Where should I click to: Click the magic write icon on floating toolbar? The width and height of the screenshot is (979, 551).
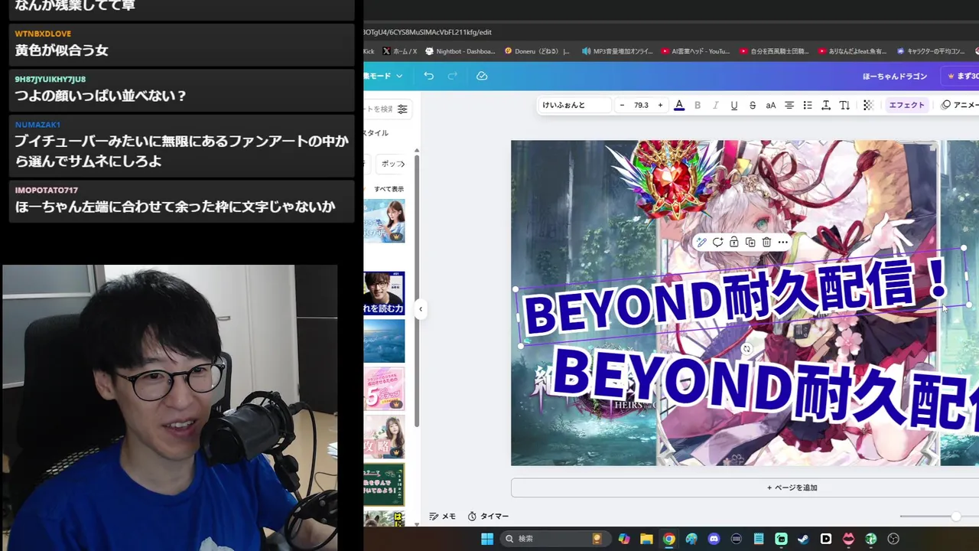[x=701, y=243]
